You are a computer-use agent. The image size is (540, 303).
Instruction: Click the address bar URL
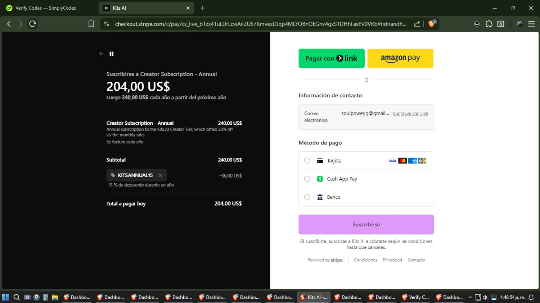click(261, 24)
